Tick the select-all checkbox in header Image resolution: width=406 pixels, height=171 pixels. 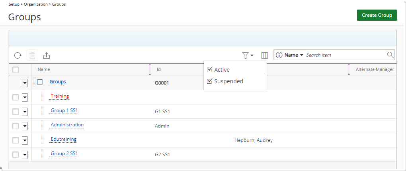click(x=16, y=70)
